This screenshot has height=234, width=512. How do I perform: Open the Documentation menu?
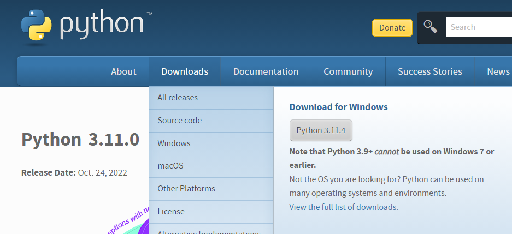266,71
